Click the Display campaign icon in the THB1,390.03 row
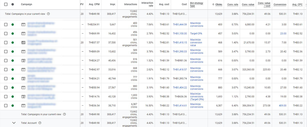307x127 pixels. tap(24, 51)
